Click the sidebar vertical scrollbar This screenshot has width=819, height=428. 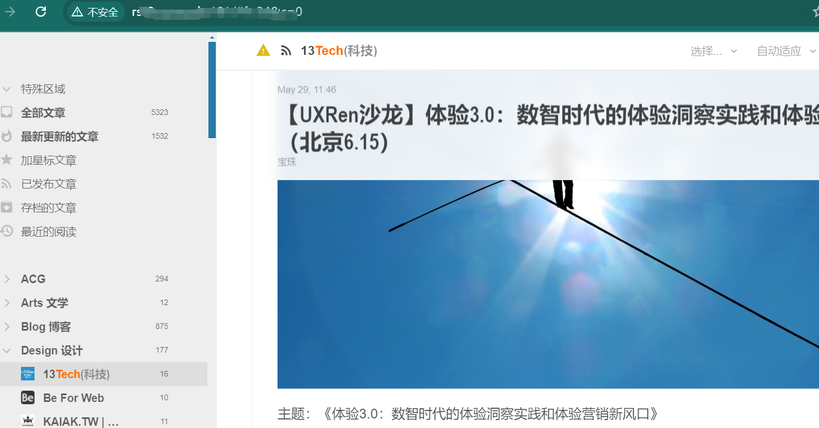pos(212,91)
